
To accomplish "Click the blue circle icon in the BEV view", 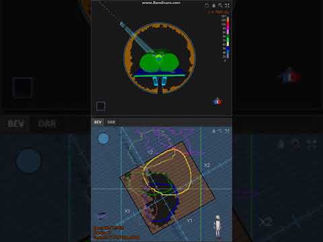I will tap(104, 138).
